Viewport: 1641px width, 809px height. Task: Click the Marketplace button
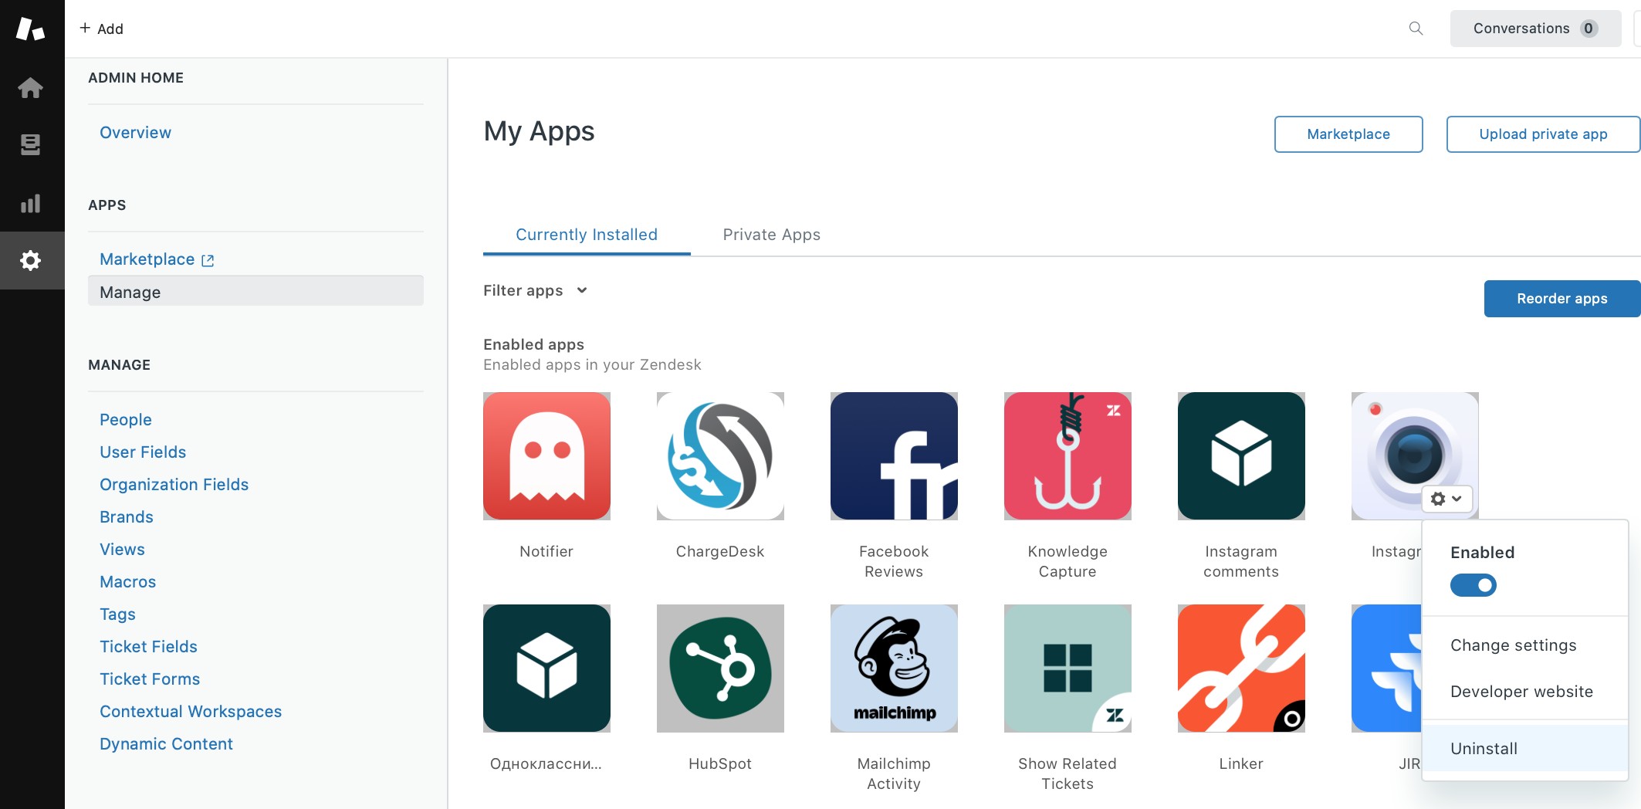tap(1348, 134)
